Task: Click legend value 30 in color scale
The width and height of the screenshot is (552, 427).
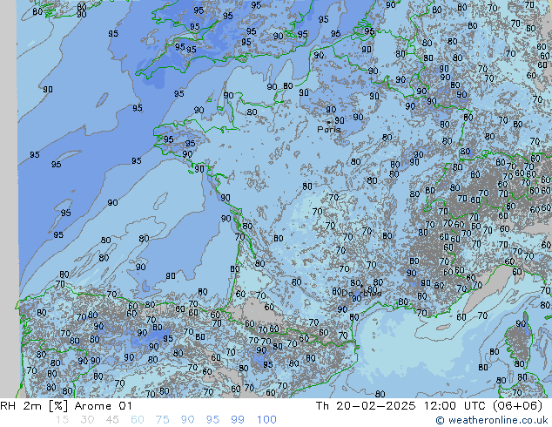Action: coord(87,420)
